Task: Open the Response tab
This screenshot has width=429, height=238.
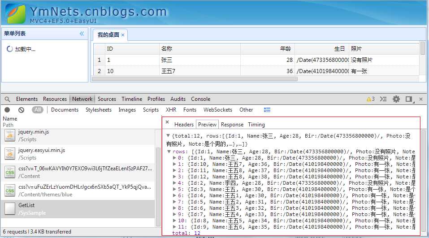Action: [x=232, y=125]
